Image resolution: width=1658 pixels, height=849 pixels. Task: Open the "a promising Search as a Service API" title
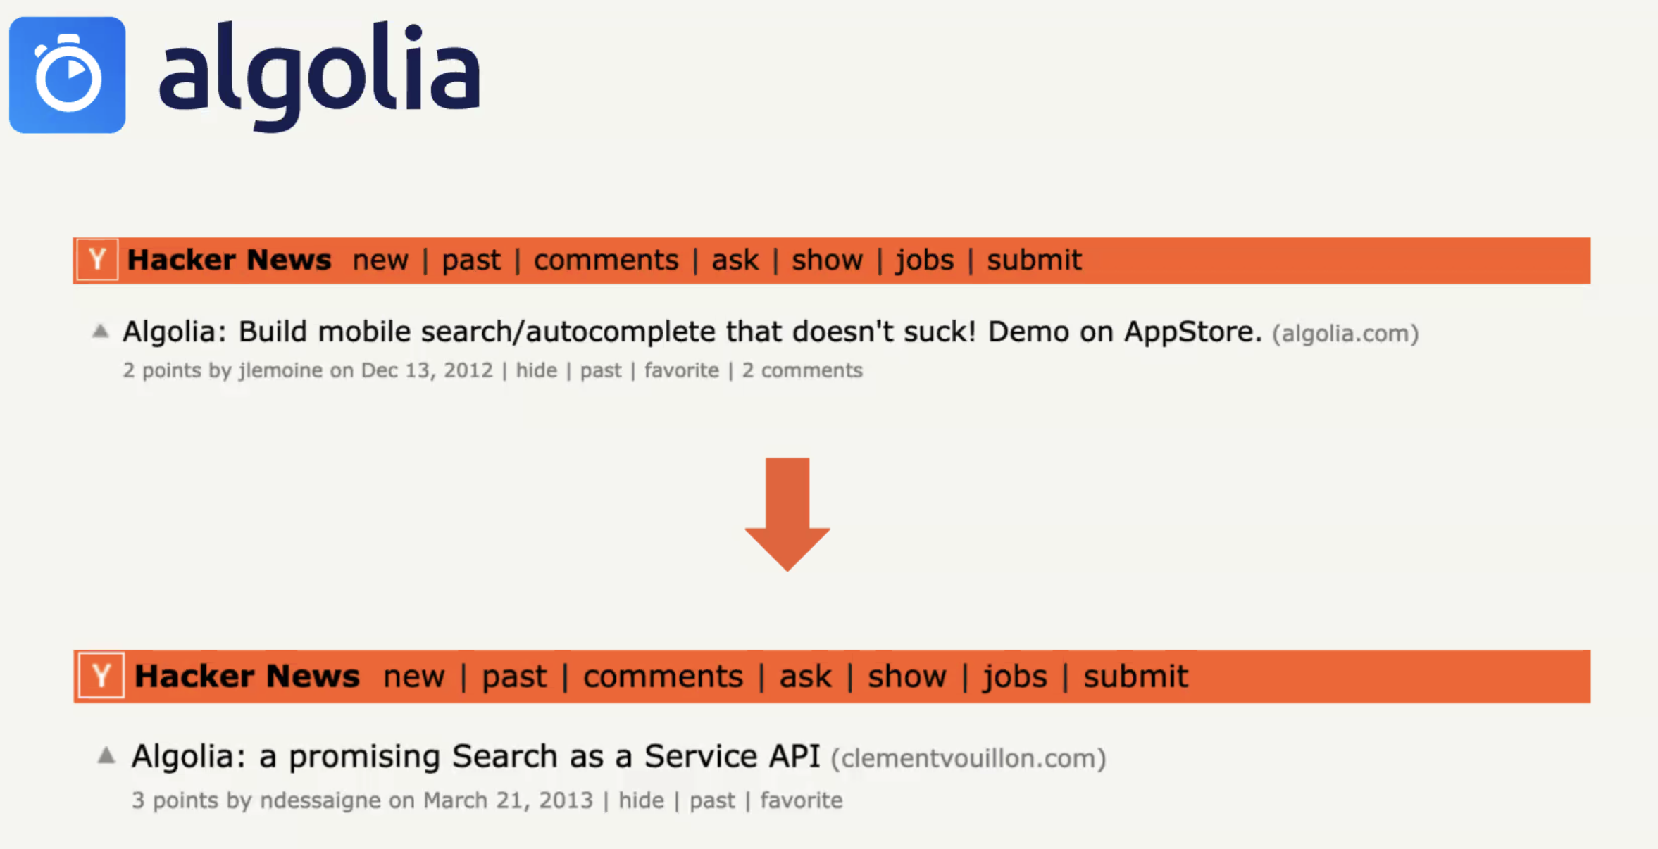475,756
